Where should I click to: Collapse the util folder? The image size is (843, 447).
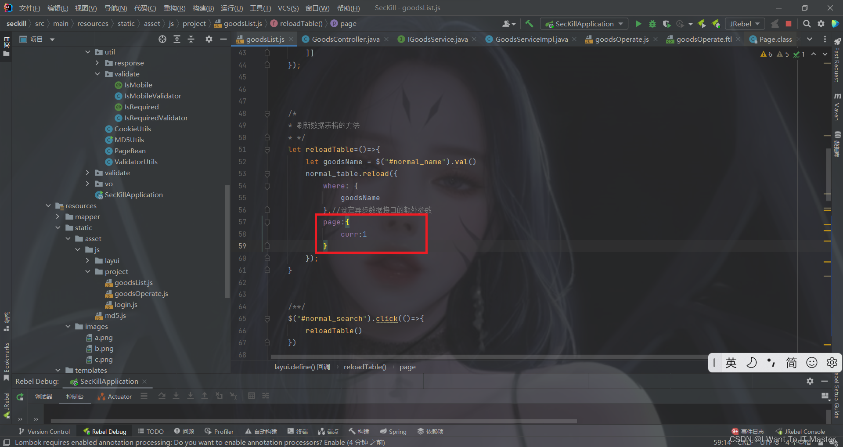[87, 52]
